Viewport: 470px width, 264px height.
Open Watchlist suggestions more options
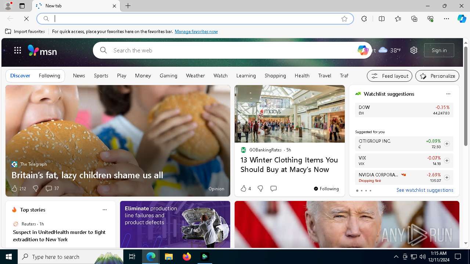[x=448, y=94]
